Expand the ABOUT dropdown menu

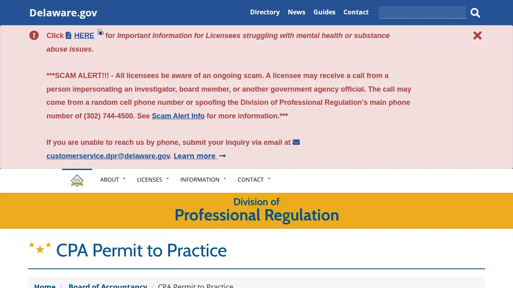click(x=113, y=180)
